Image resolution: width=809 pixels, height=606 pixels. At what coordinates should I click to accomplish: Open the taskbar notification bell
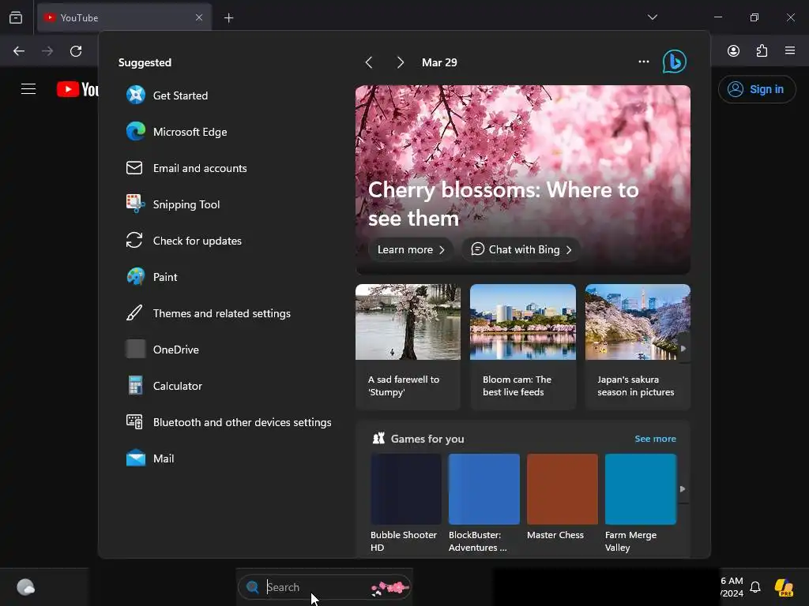pos(755,587)
